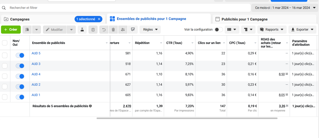
Task: Click the green Créer button
Action: point(11,30)
